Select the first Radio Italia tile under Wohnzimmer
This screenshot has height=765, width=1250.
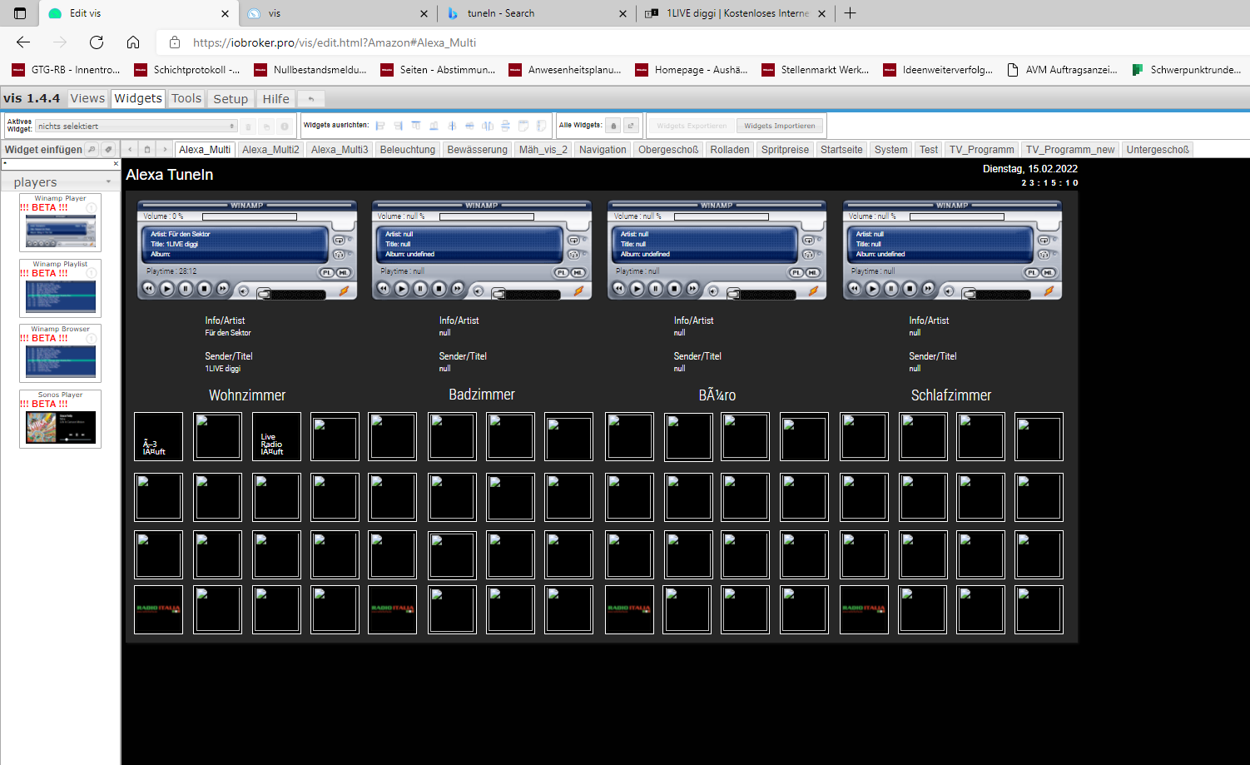point(158,609)
